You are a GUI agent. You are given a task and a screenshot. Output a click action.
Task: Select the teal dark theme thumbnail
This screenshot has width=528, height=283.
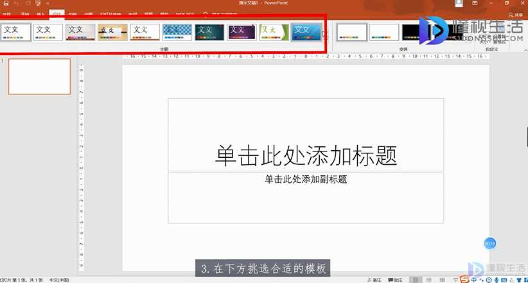[x=209, y=32]
